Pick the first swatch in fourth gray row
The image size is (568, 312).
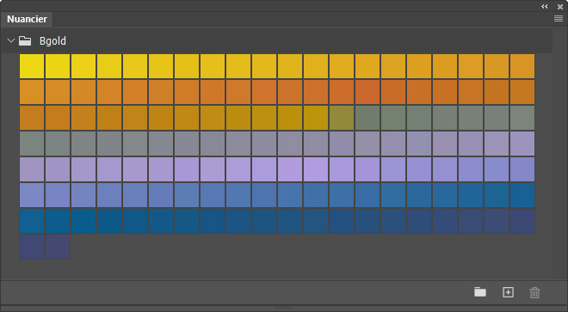pyautogui.click(x=32, y=144)
